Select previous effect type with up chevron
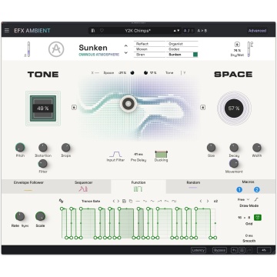The width and height of the screenshot is (277, 277). tap(126, 46)
